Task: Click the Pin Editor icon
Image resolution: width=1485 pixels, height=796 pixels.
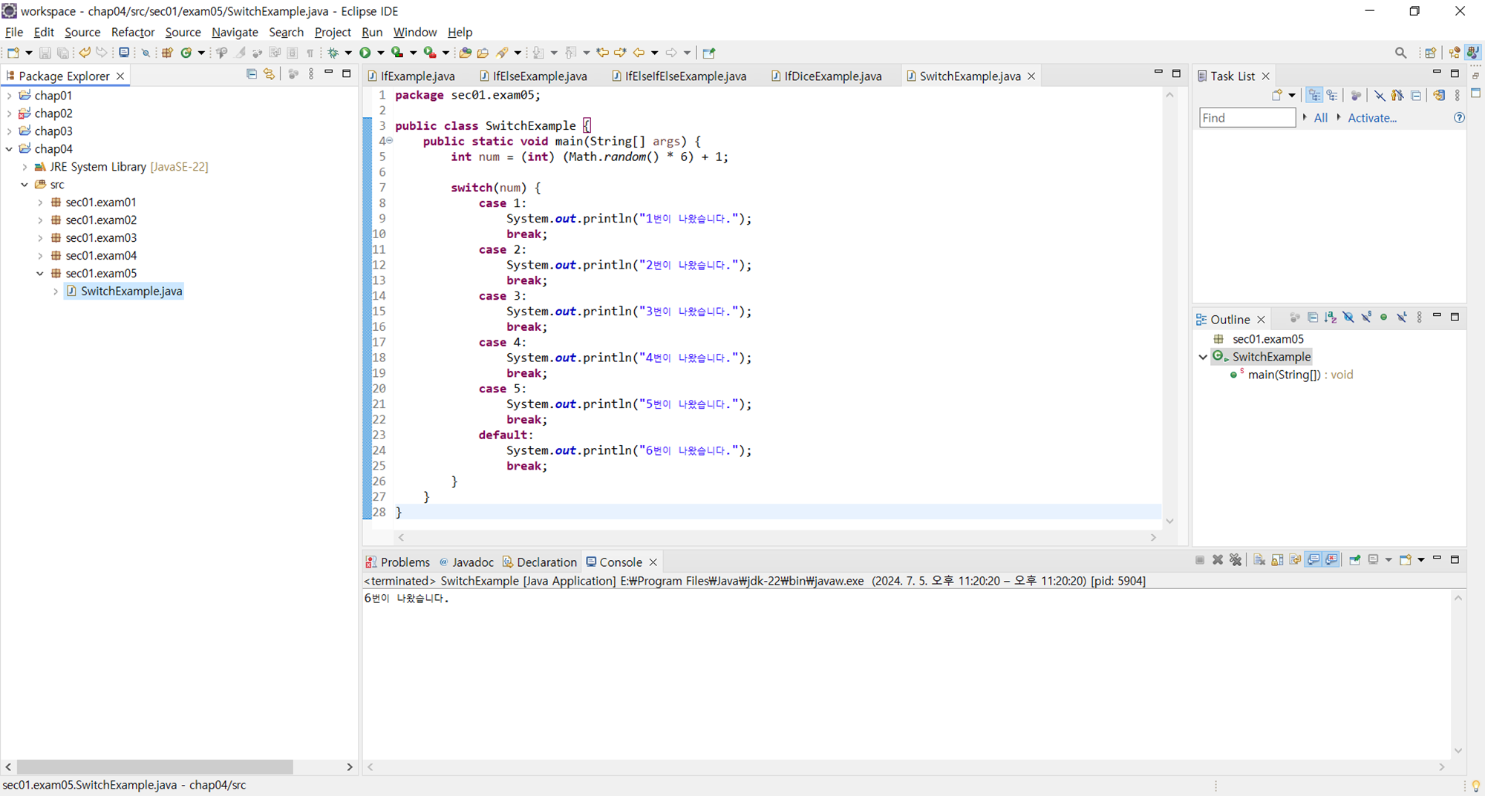Action: pos(709,53)
